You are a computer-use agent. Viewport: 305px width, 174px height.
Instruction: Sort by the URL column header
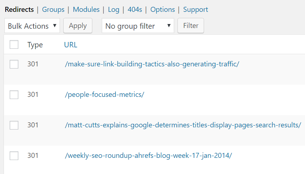71,45
